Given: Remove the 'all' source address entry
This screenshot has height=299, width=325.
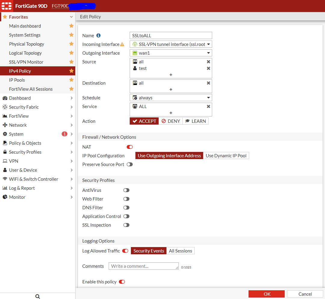Looking at the screenshot, I should click(x=209, y=62).
